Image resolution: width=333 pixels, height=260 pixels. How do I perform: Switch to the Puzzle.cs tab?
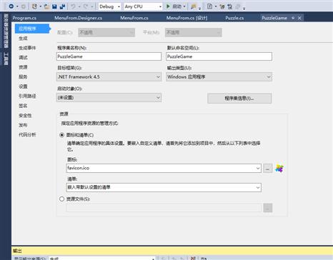tap(234, 18)
